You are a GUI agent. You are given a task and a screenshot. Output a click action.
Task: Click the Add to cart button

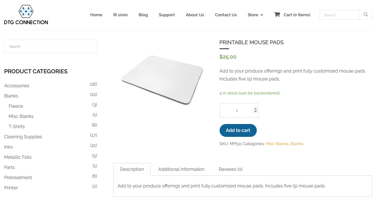[238, 130]
